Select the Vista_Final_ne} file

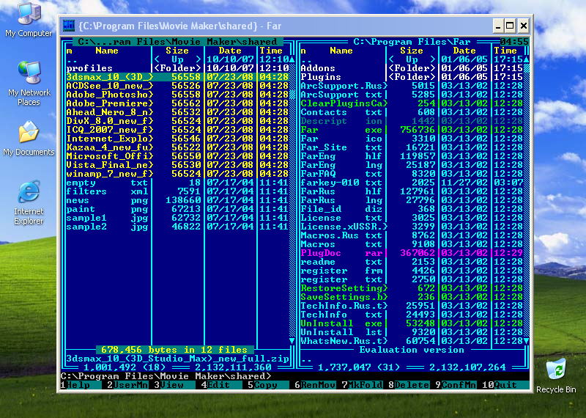tap(177, 165)
